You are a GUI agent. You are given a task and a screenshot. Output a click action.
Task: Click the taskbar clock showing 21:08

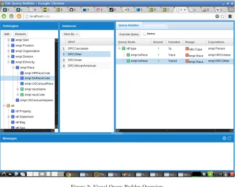pos(218,174)
